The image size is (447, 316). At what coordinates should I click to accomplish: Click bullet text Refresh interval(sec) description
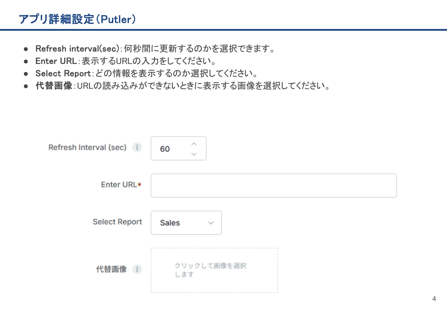(x=155, y=49)
